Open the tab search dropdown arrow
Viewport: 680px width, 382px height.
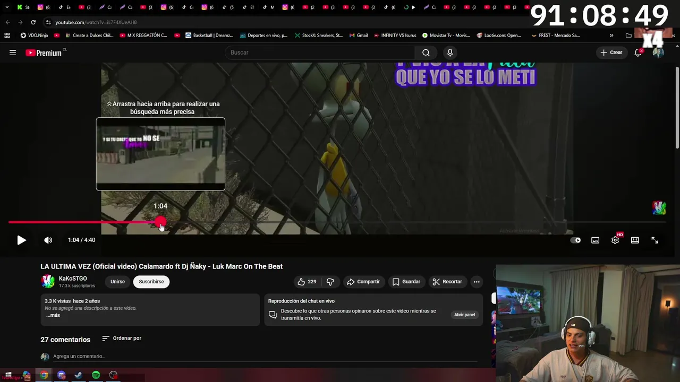pyautogui.click(x=7, y=7)
